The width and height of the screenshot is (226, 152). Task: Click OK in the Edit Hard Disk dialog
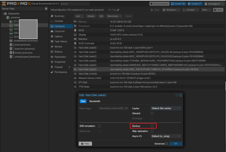click(175, 144)
